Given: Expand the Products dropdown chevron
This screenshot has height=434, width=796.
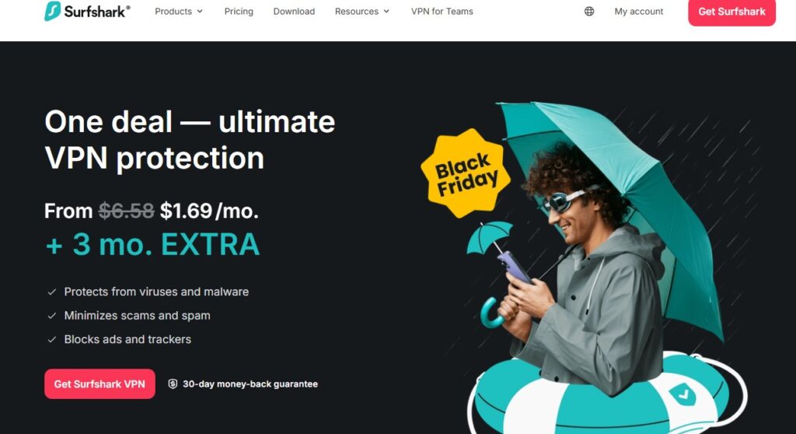Looking at the screenshot, I should pos(200,11).
